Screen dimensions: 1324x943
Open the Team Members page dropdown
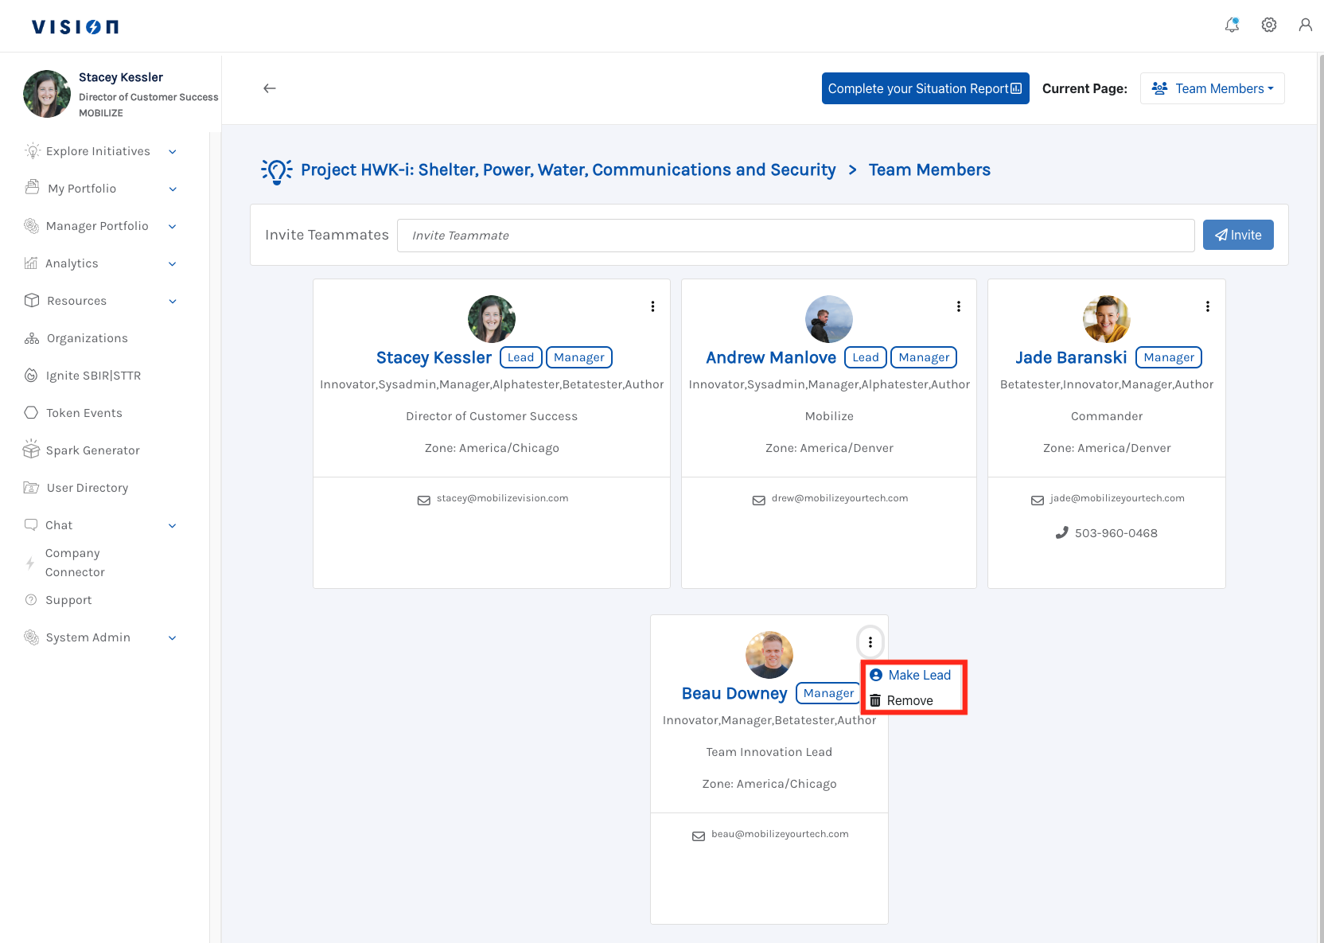coord(1212,88)
